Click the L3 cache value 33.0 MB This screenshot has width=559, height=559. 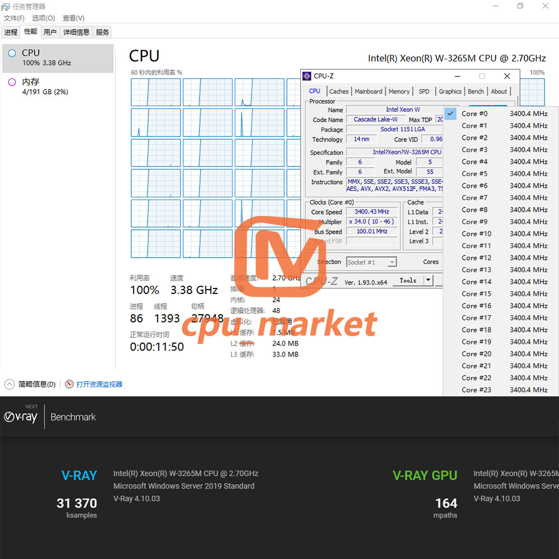pos(286,355)
